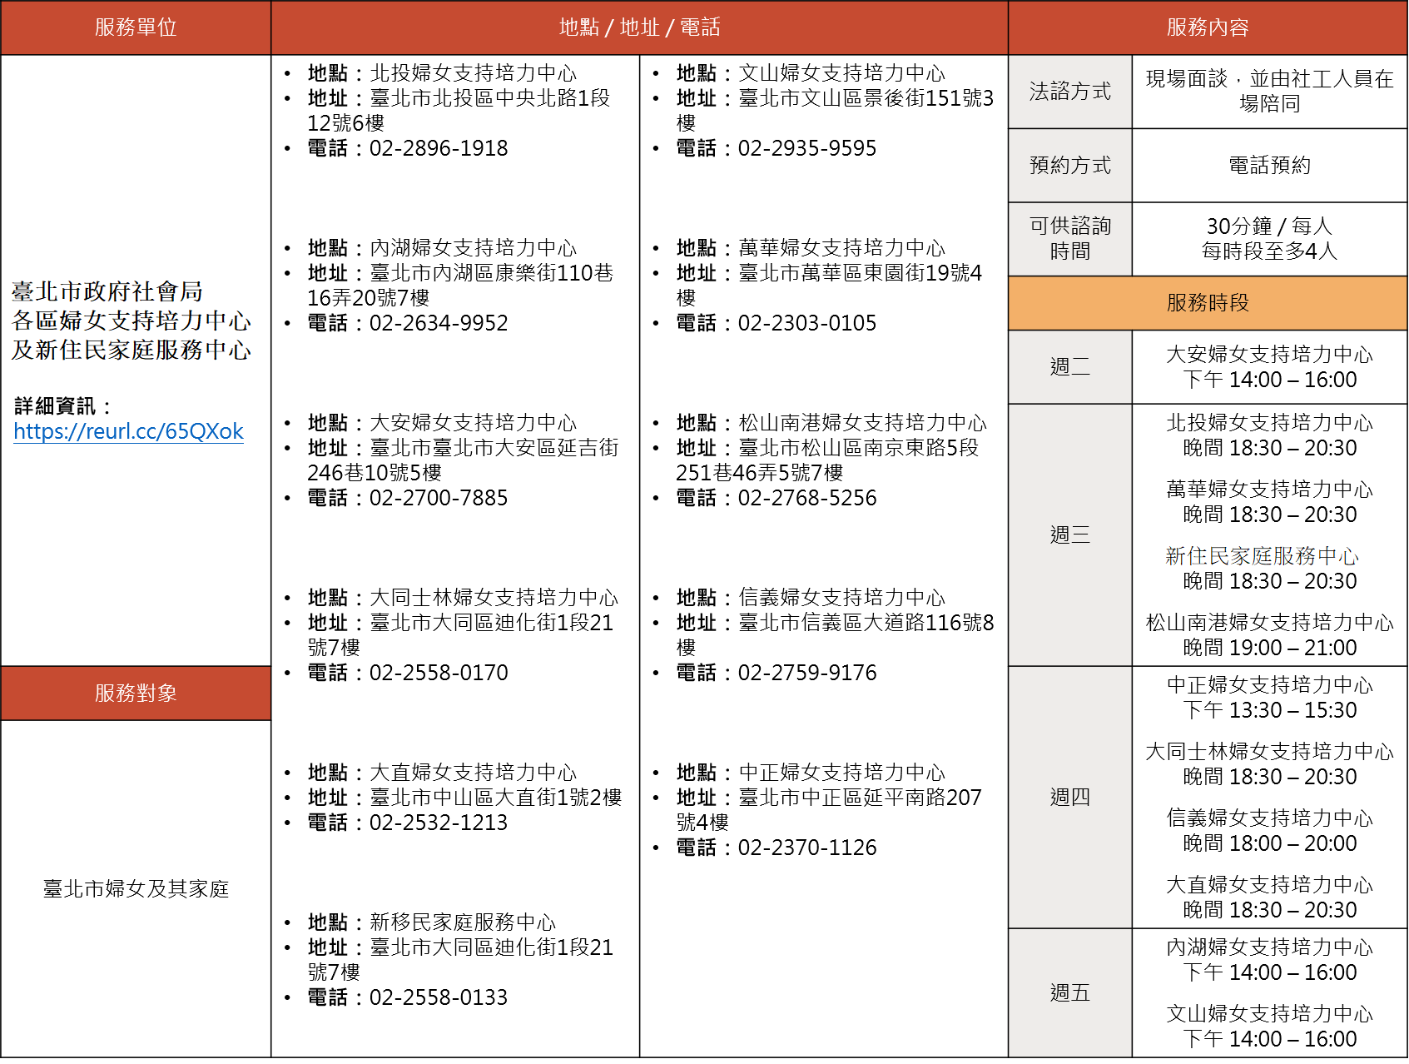Select the 週三 schedule row label
The height and width of the screenshot is (1064, 1409).
coord(1069,535)
